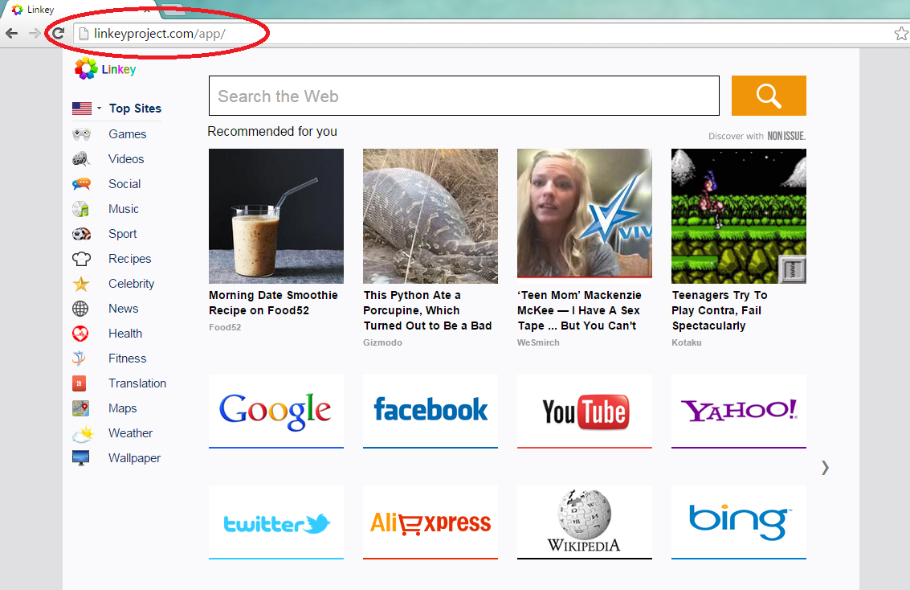Open the Maps category link

click(122, 409)
